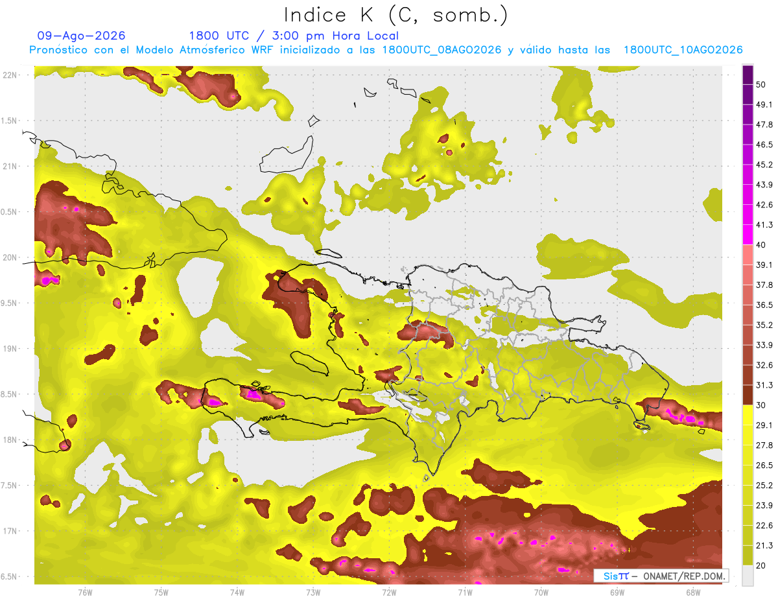Click colorbar value '45.2'

coord(764,165)
